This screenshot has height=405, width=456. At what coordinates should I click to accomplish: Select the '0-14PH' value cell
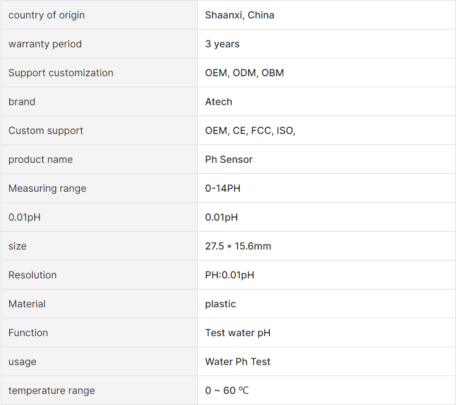pyautogui.click(x=326, y=188)
